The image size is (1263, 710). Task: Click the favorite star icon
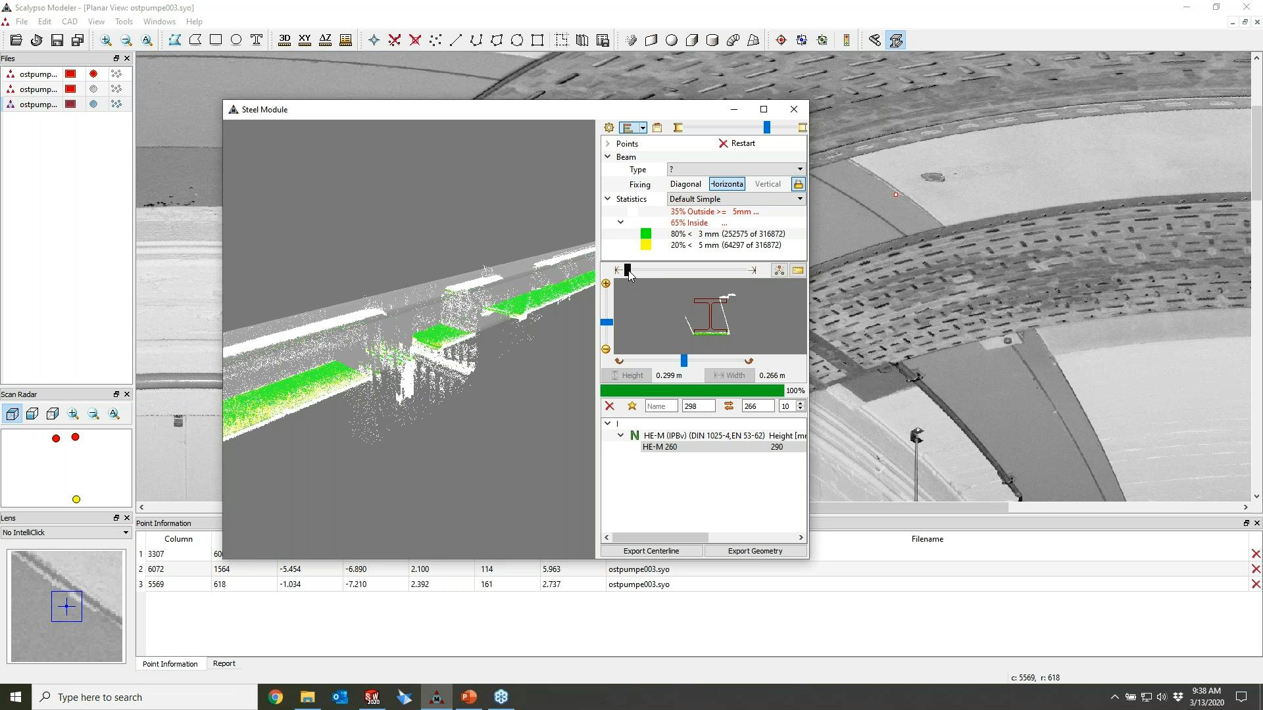tap(632, 406)
